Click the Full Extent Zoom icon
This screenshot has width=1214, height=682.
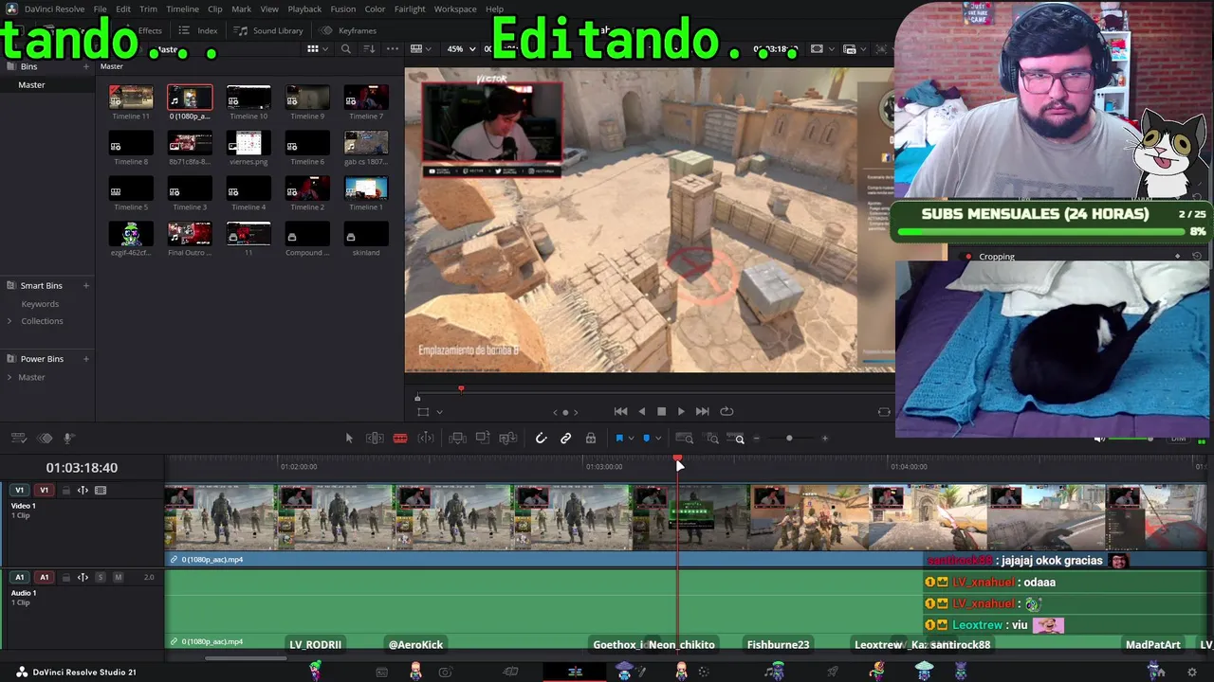pos(684,439)
